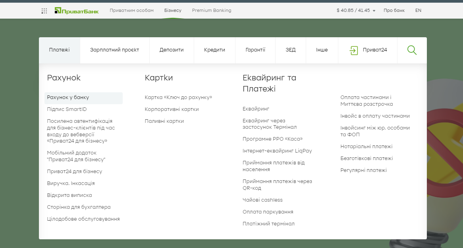Expand the currency rate dropdown arrow
The width and height of the screenshot is (463, 248).
(x=374, y=11)
